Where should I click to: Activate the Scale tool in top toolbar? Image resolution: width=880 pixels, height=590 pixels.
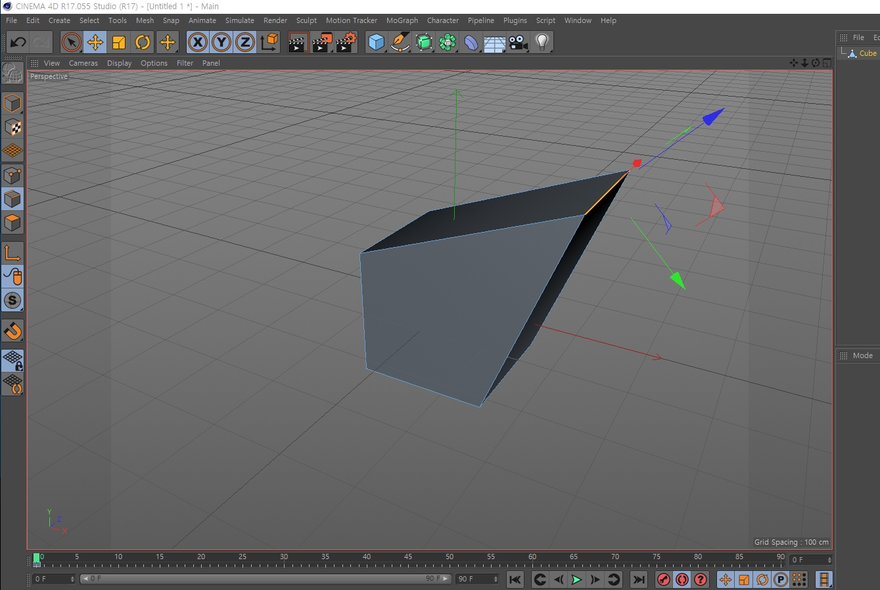tap(119, 43)
